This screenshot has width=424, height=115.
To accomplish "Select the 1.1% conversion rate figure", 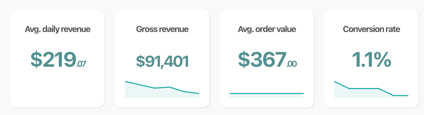I will click(x=371, y=60).
